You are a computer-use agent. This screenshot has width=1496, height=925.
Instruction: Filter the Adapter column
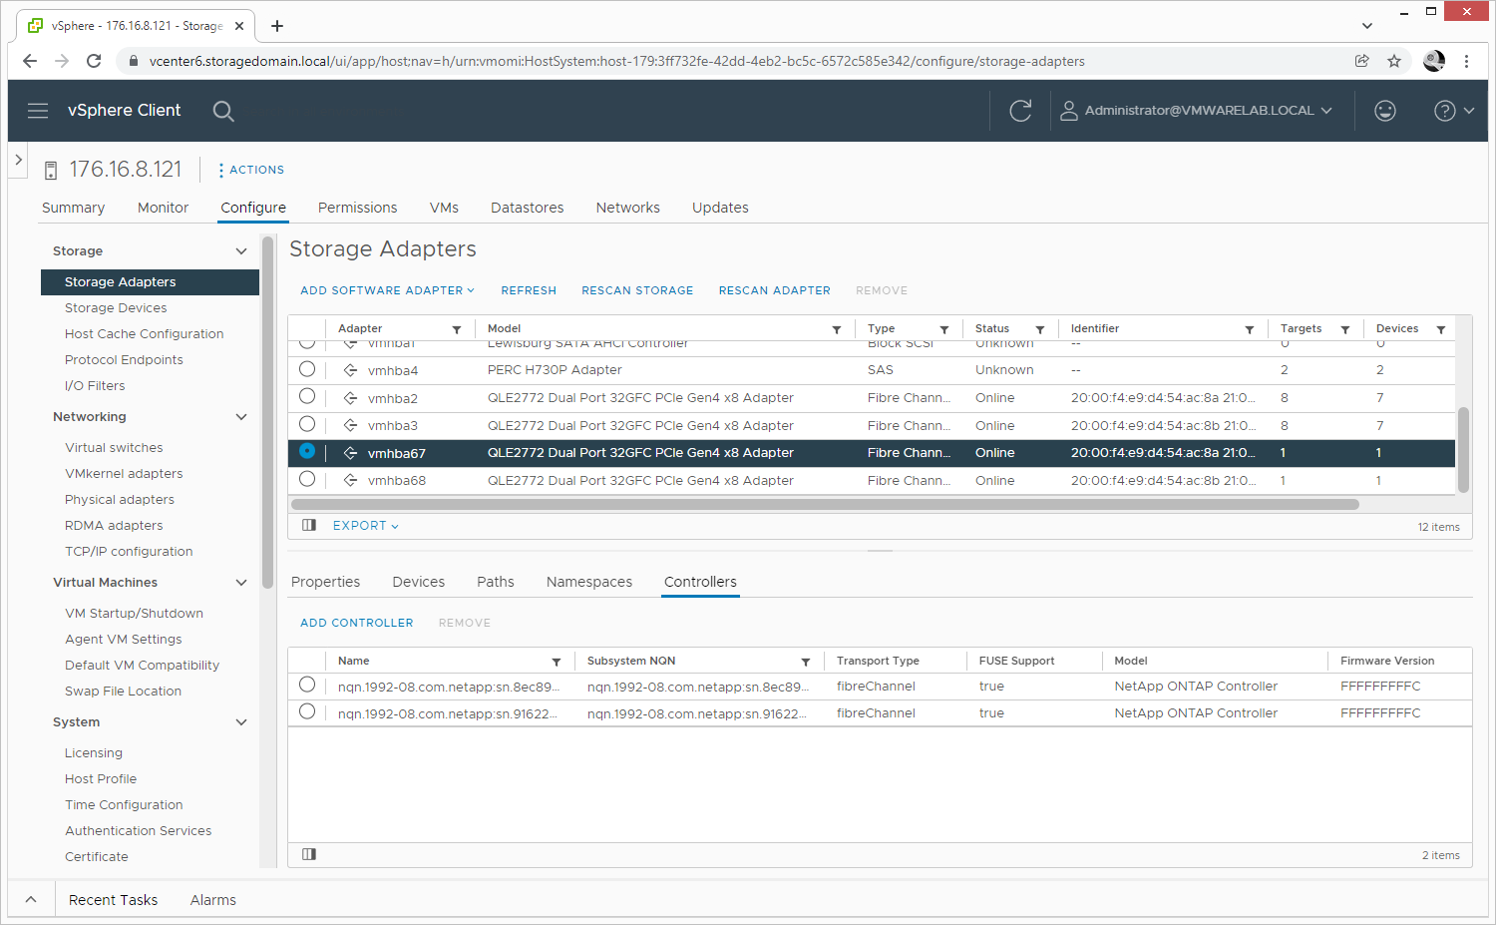click(457, 329)
